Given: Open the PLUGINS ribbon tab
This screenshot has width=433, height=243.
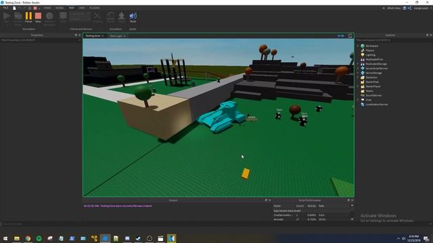Looking at the screenshot, I should (95, 8).
